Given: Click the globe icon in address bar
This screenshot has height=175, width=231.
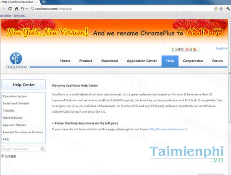Looking at the screenshot, I should click(x=32, y=9).
